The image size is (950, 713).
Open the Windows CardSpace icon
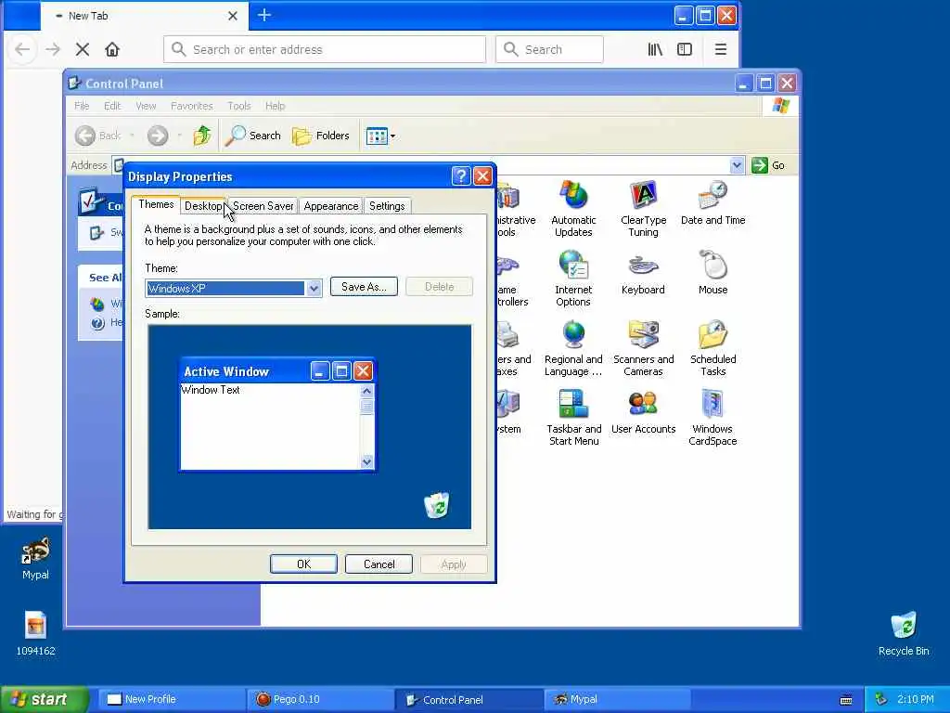point(712,417)
